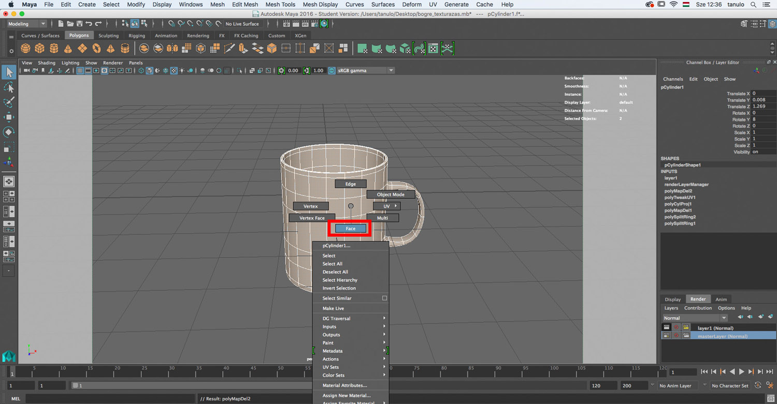Create a polygon sphere from the shelf
Viewport: 777px width, 404px height.
pos(25,49)
